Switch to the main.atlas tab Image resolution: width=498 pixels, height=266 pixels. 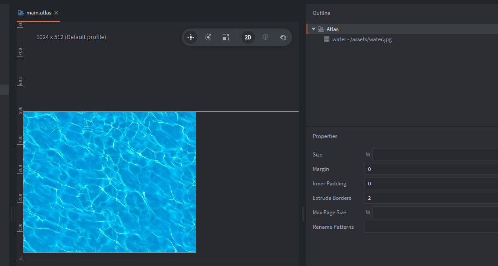pos(39,13)
